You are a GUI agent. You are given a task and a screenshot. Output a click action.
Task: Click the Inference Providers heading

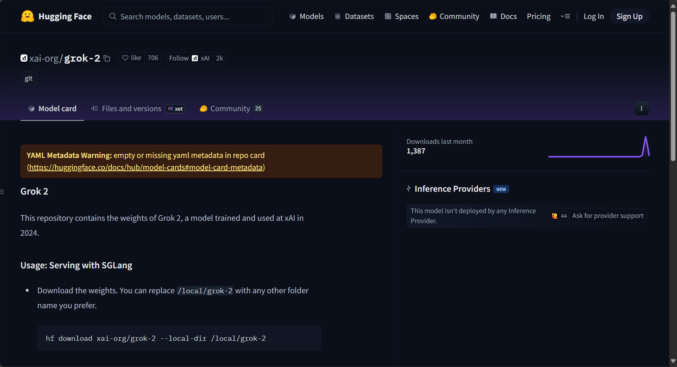pos(452,189)
